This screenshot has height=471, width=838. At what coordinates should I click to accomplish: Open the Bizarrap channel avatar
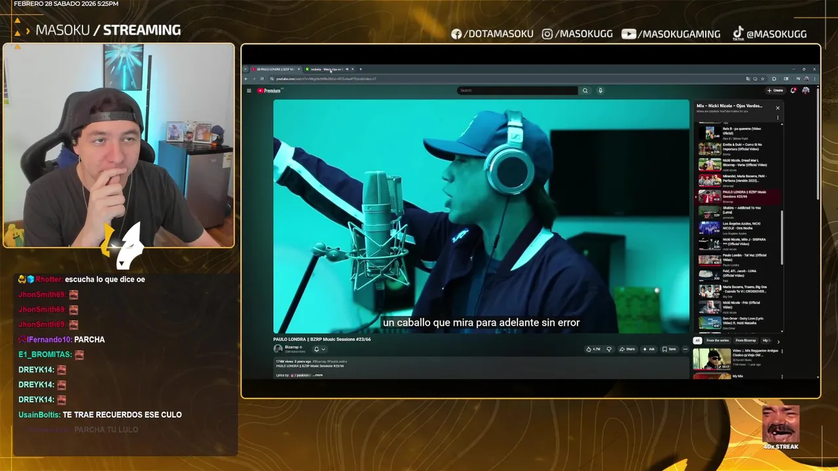[x=278, y=349]
